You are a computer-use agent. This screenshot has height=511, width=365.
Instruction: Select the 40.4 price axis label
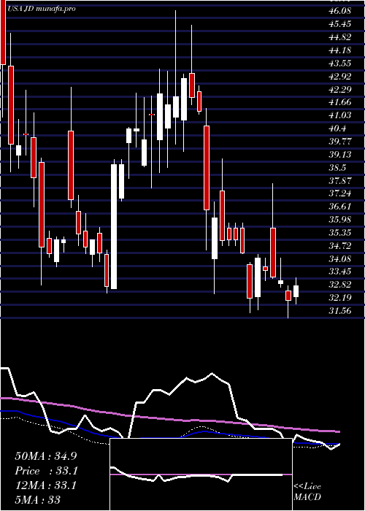point(337,128)
